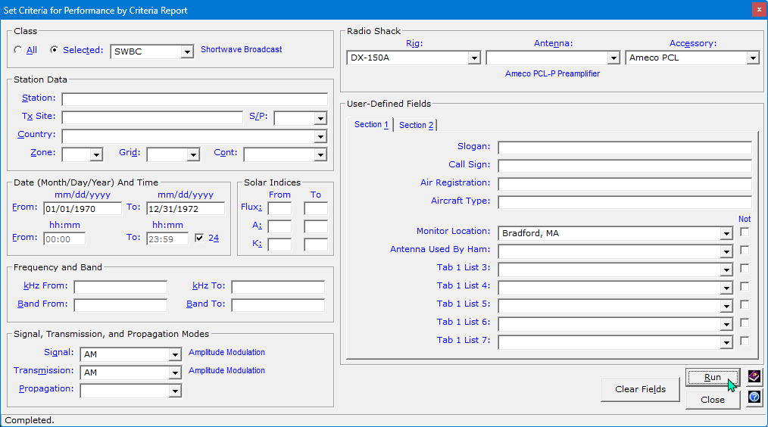Click the Slogan text field
Viewport: 768px width, 427px height.
pyautogui.click(x=624, y=148)
